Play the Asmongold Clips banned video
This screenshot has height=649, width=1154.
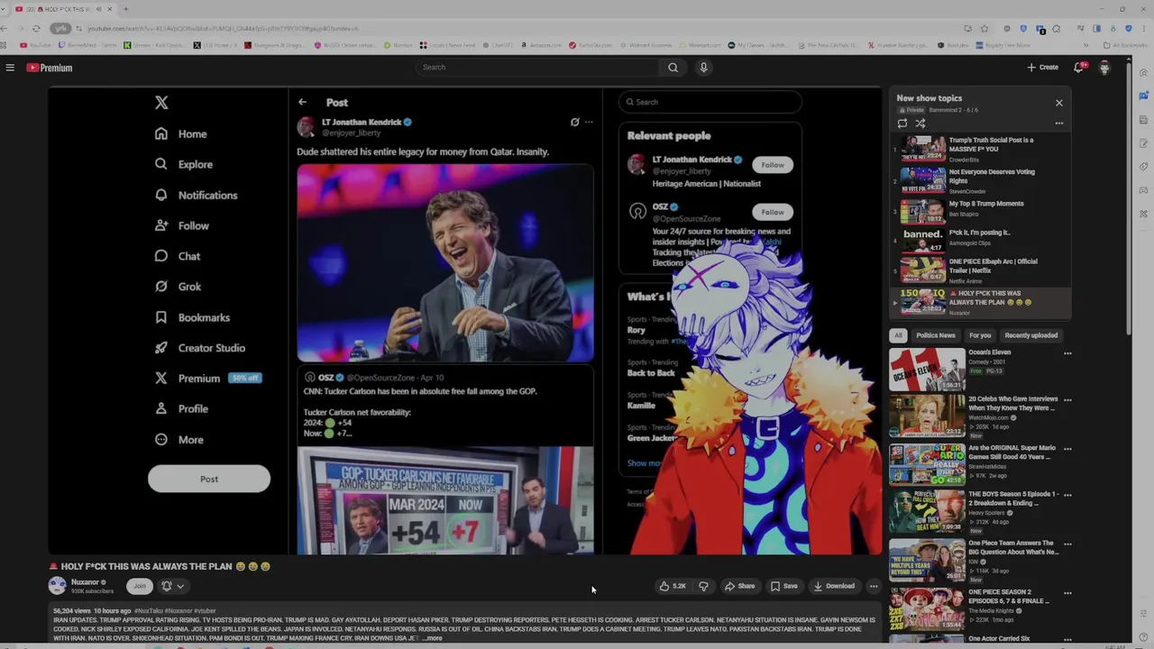tap(981, 239)
